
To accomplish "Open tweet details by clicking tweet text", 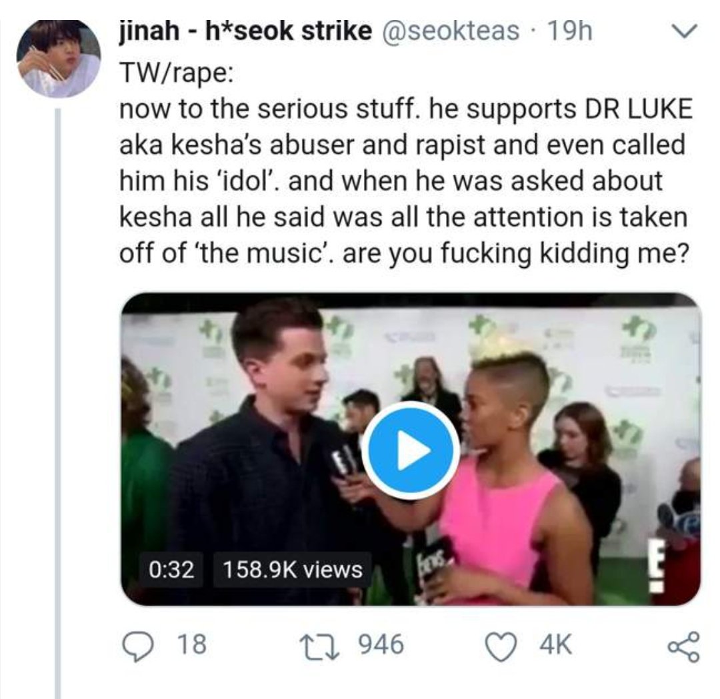I will click(400, 180).
